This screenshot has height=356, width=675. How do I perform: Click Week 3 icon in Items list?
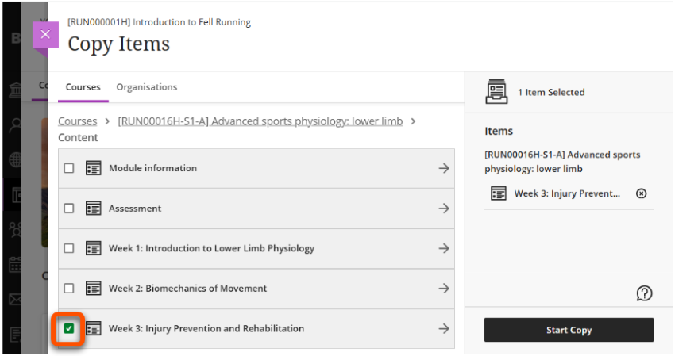click(x=499, y=193)
